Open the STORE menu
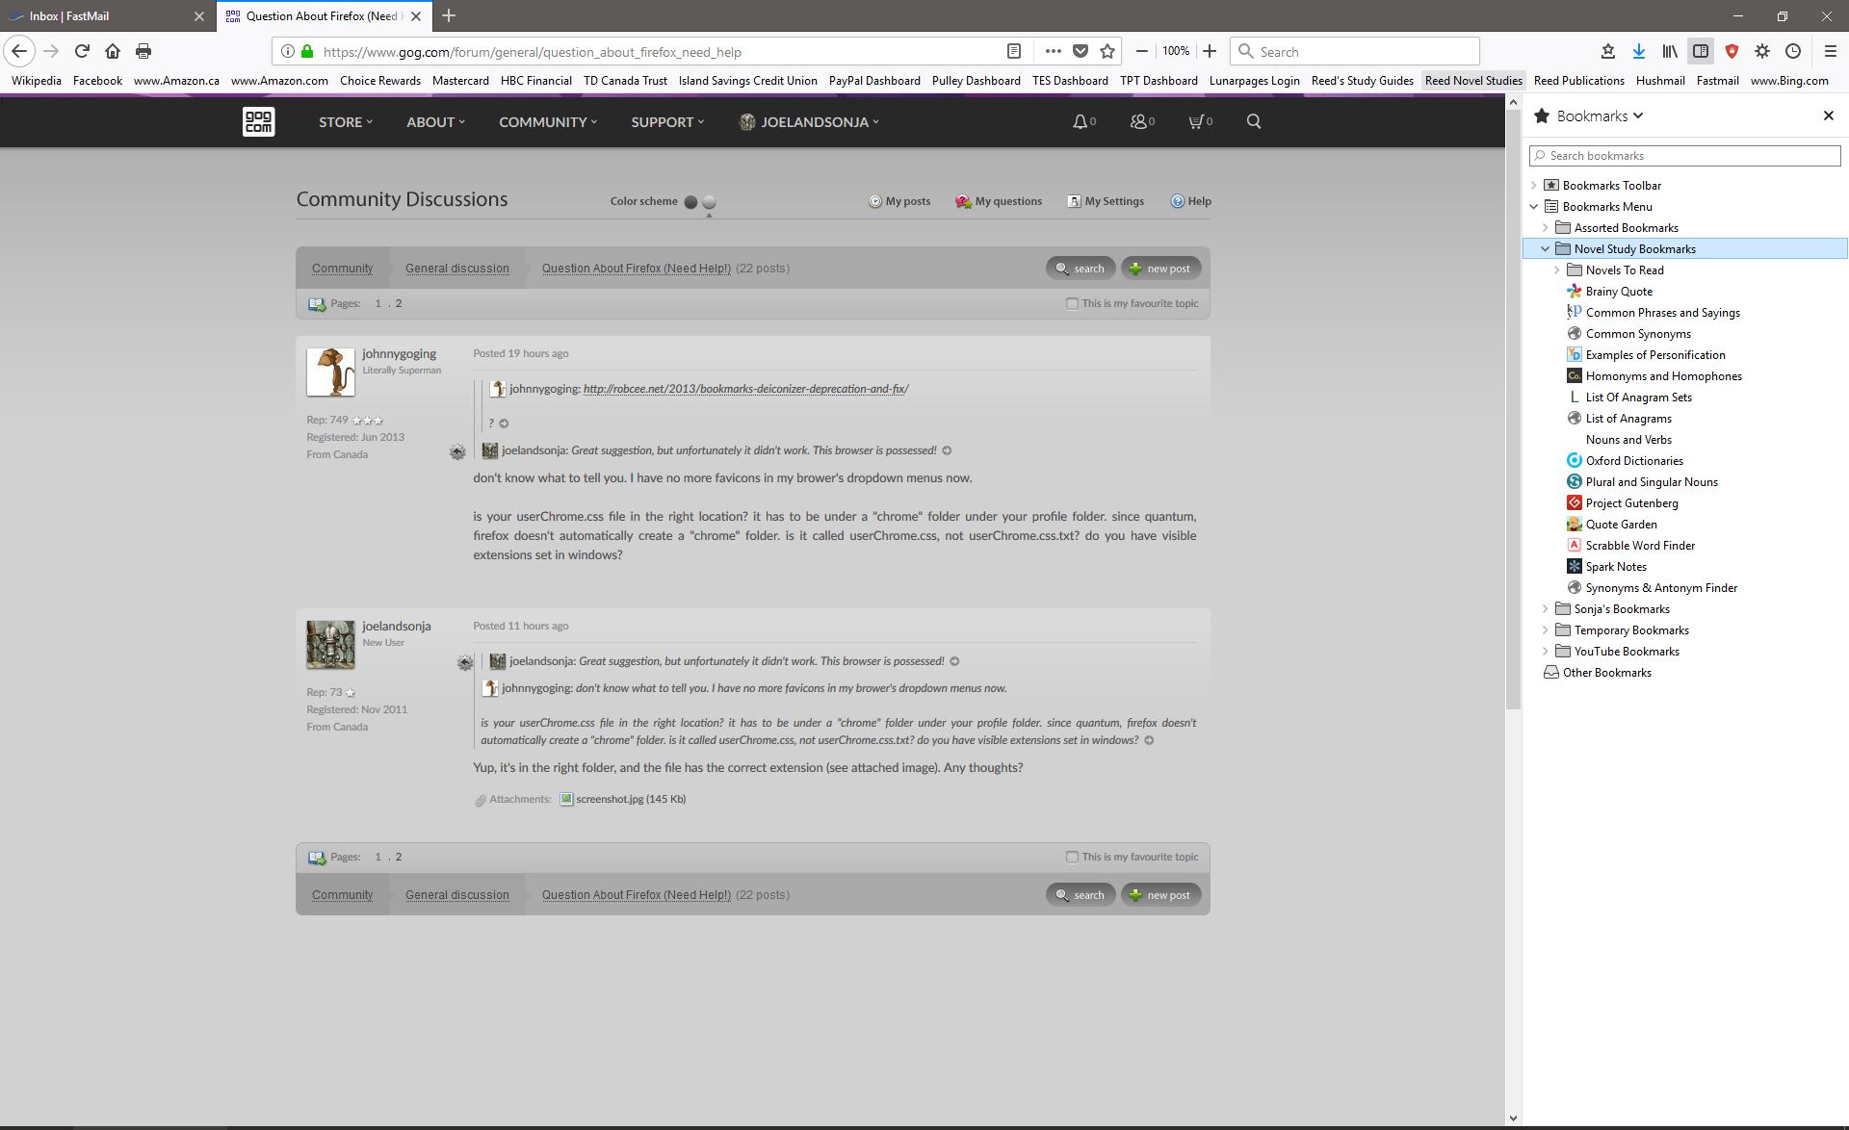 point(346,121)
